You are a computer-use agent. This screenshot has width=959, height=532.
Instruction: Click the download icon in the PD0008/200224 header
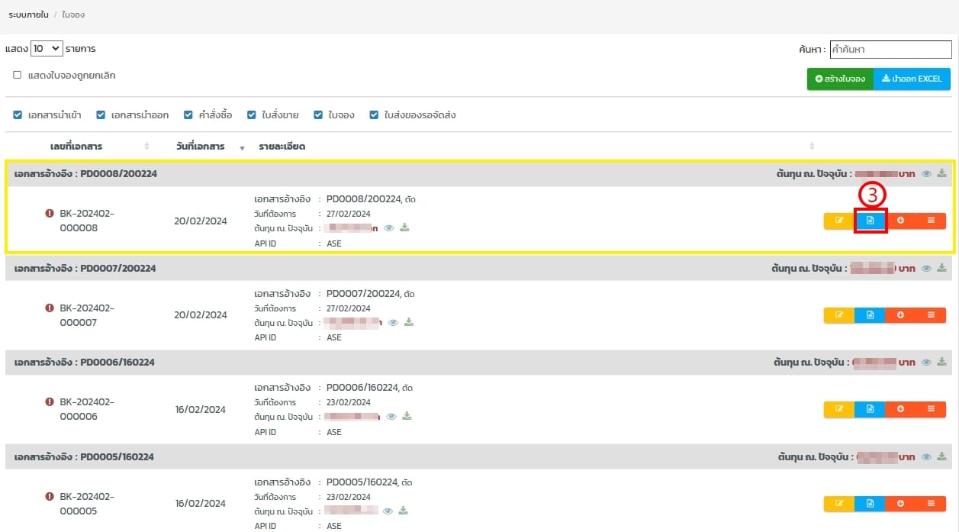pos(942,173)
